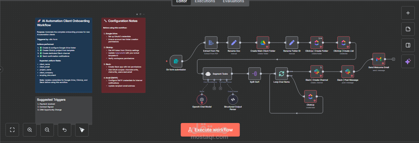Click the Expected Jotform fields line
Screen dimensions: 419x143
point(51,61)
